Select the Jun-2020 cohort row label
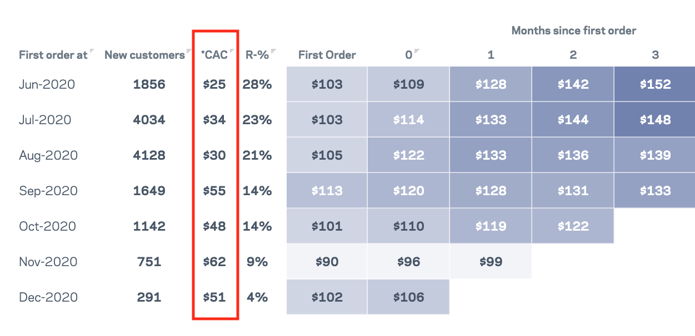 tap(47, 85)
